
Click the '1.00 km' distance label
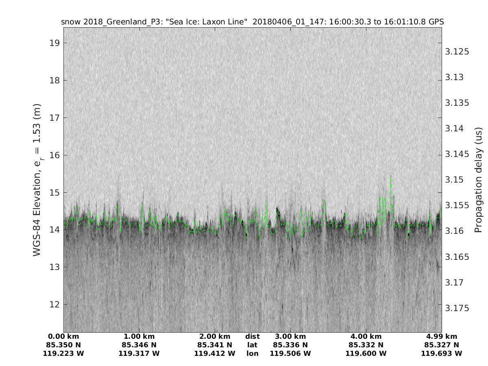[139, 336]
